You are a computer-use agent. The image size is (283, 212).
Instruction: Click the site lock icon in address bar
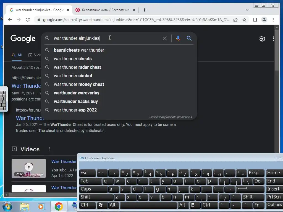point(38,20)
